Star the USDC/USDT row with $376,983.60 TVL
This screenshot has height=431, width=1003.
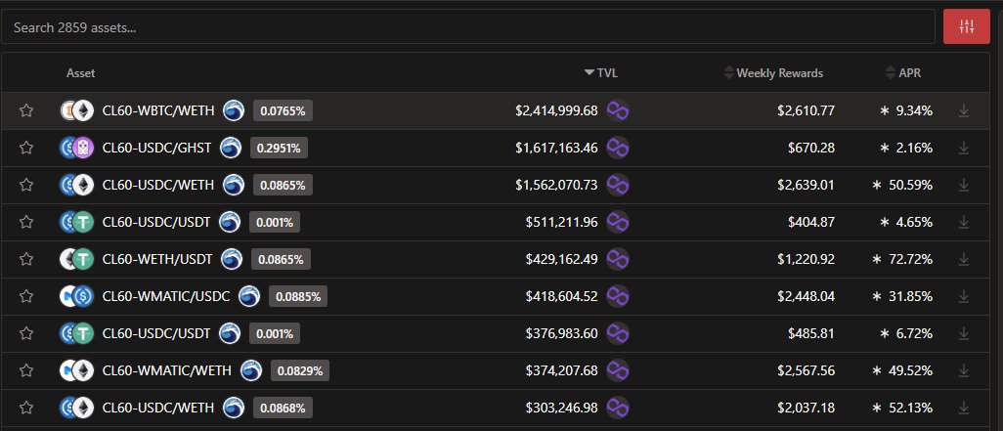[x=26, y=333]
